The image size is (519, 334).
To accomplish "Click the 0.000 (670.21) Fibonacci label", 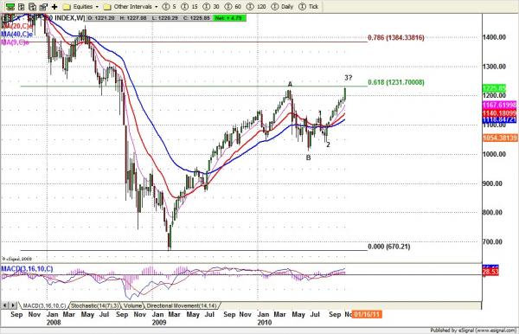I will click(389, 247).
